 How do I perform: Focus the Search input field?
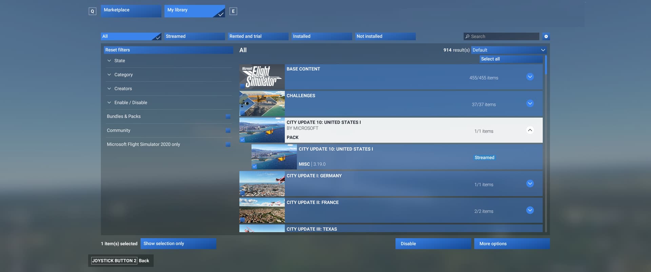click(x=501, y=37)
